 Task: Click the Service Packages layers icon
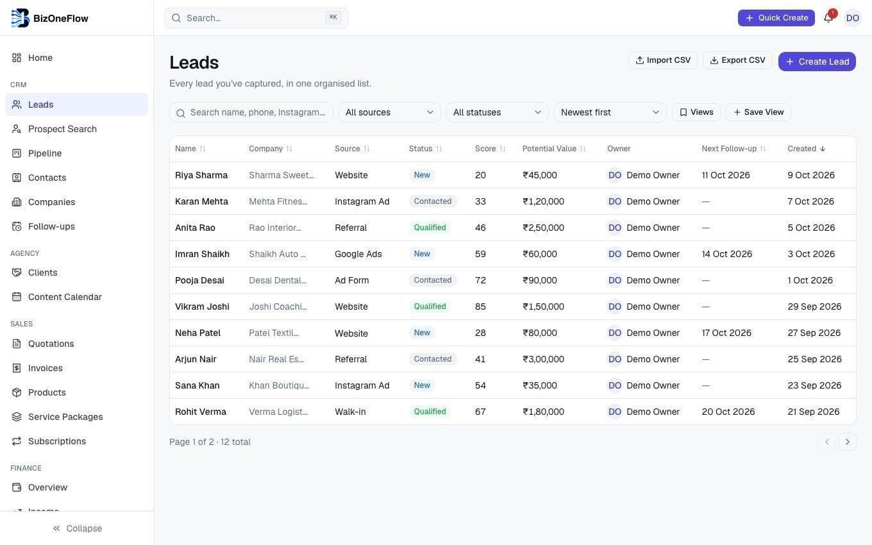click(x=17, y=417)
